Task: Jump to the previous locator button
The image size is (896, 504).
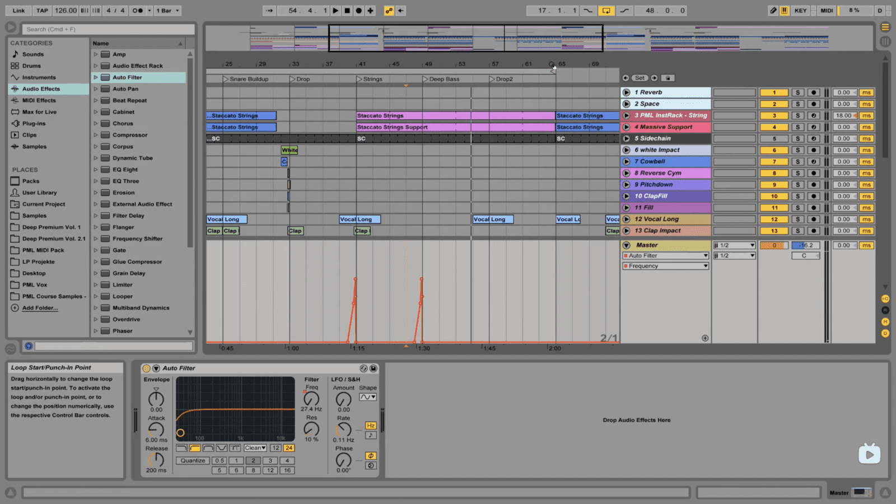Action: tap(626, 78)
